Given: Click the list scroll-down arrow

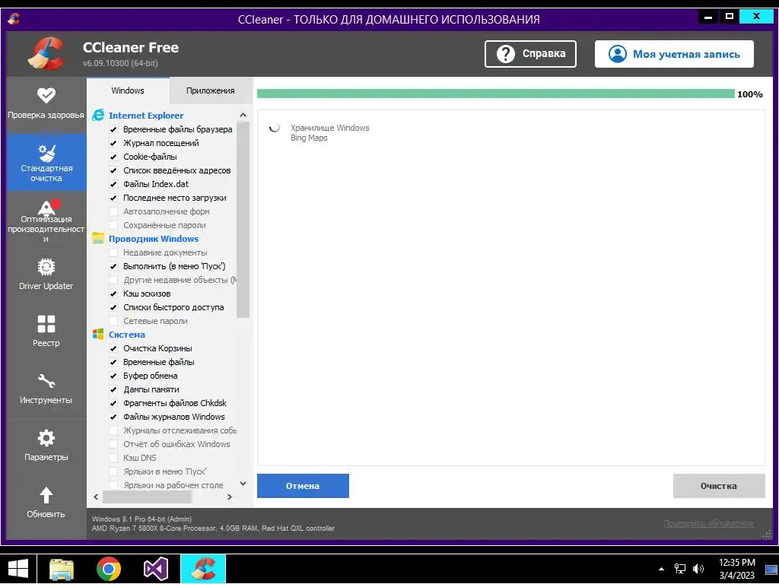Looking at the screenshot, I should [x=243, y=483].
